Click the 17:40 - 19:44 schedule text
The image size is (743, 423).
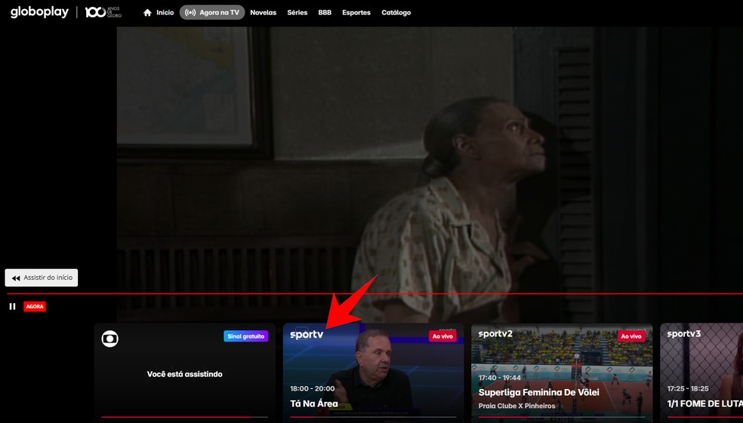(499, 378)
